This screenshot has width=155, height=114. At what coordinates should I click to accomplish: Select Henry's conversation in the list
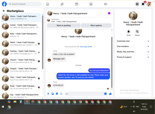21,18
